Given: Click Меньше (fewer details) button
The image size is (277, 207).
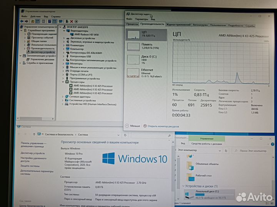Looking at the screenshot, I should point(133,126).
